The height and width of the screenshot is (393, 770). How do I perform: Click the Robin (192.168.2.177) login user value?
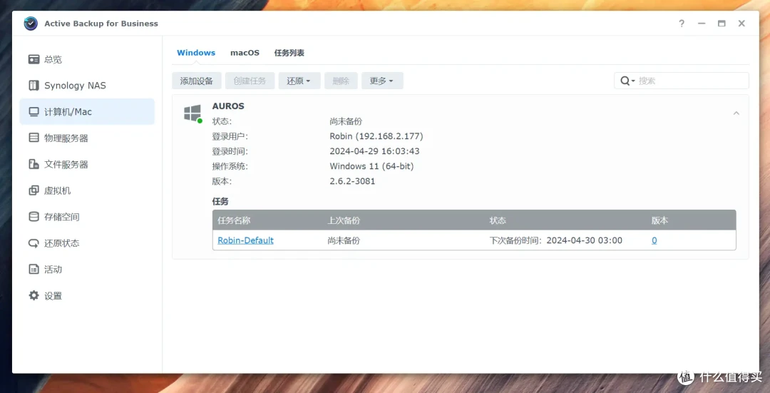(376, 136)
